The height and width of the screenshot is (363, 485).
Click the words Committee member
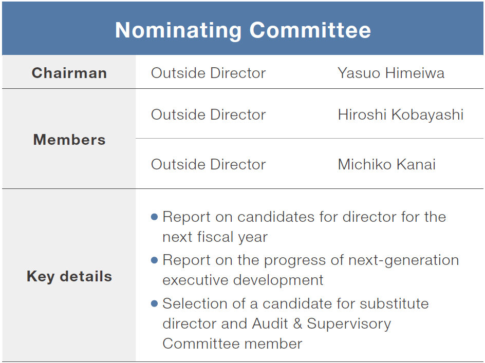pos(232,343)
